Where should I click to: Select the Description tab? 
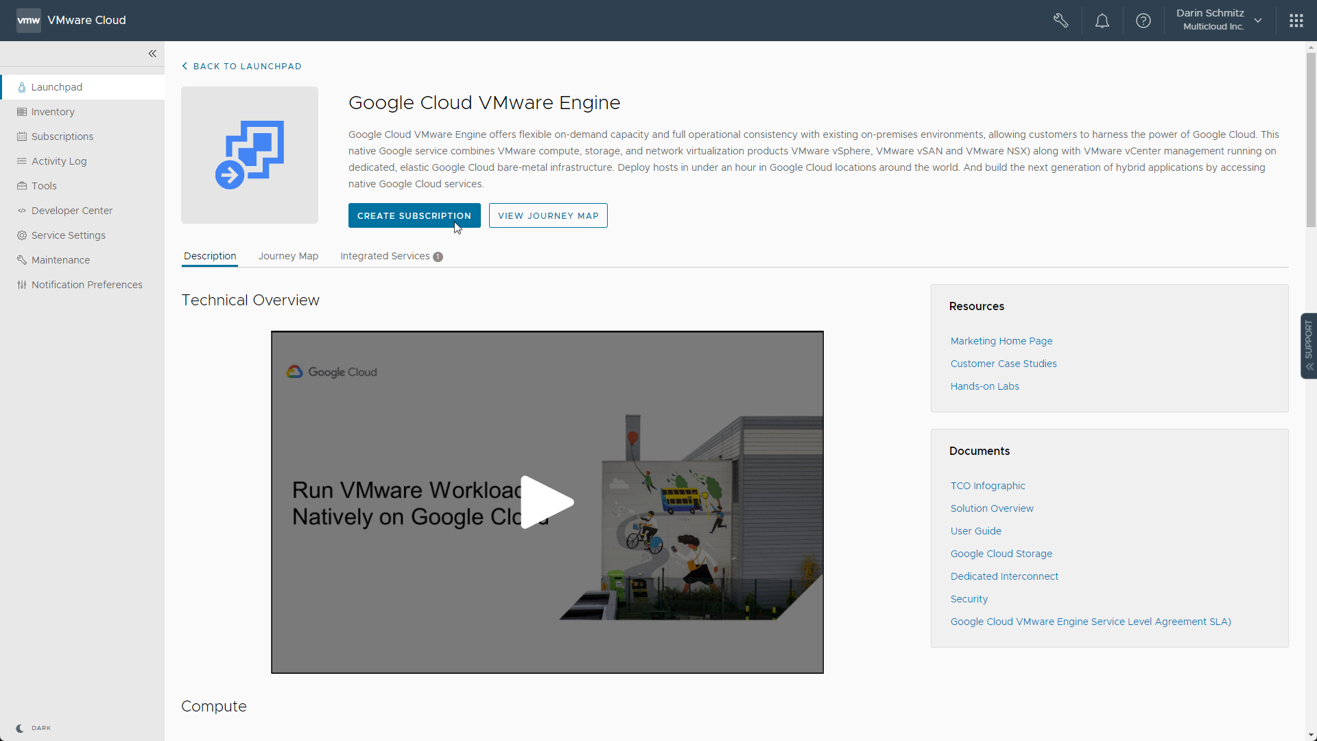tap(210, 256)
